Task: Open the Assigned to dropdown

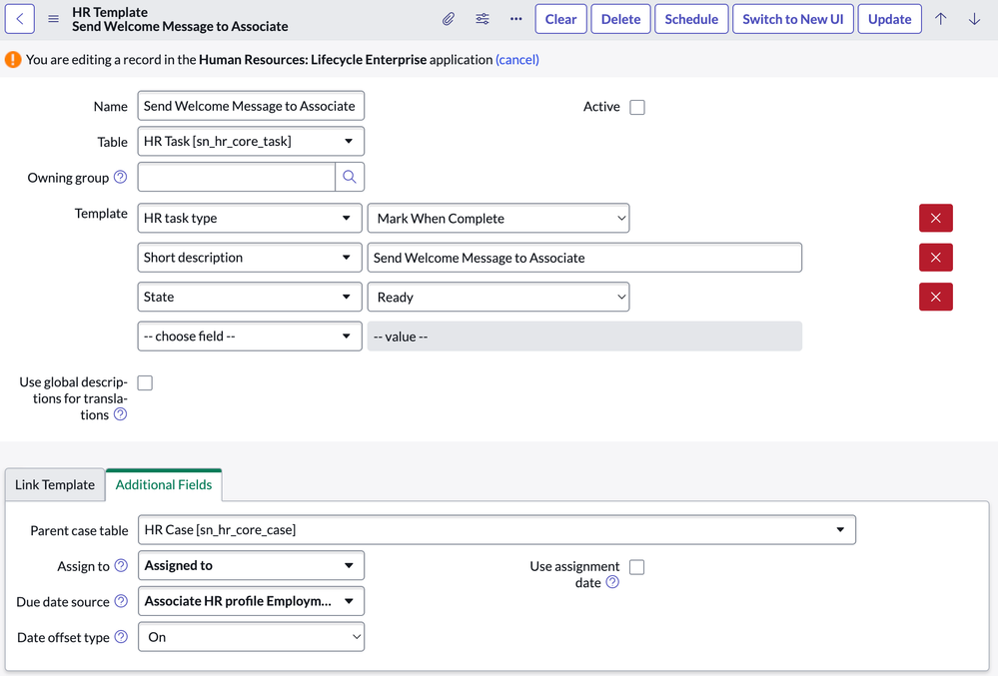Action: click(251, 565)
